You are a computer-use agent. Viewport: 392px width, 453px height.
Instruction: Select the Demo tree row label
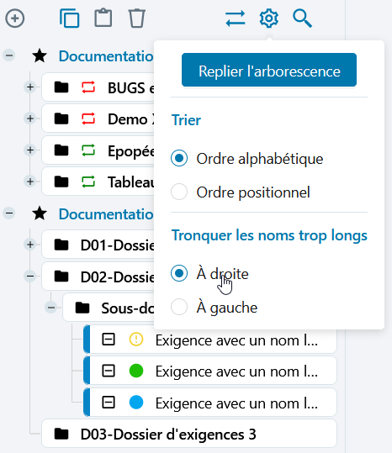[130, 119]
